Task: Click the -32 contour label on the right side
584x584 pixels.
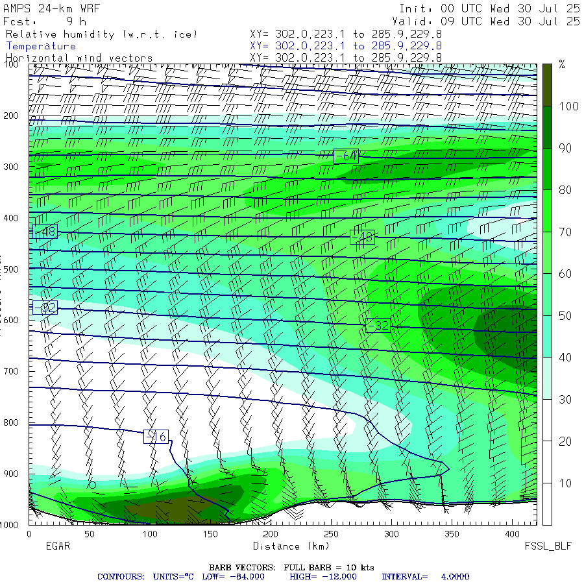Action: pyautogui.click(x=378, y=326)
